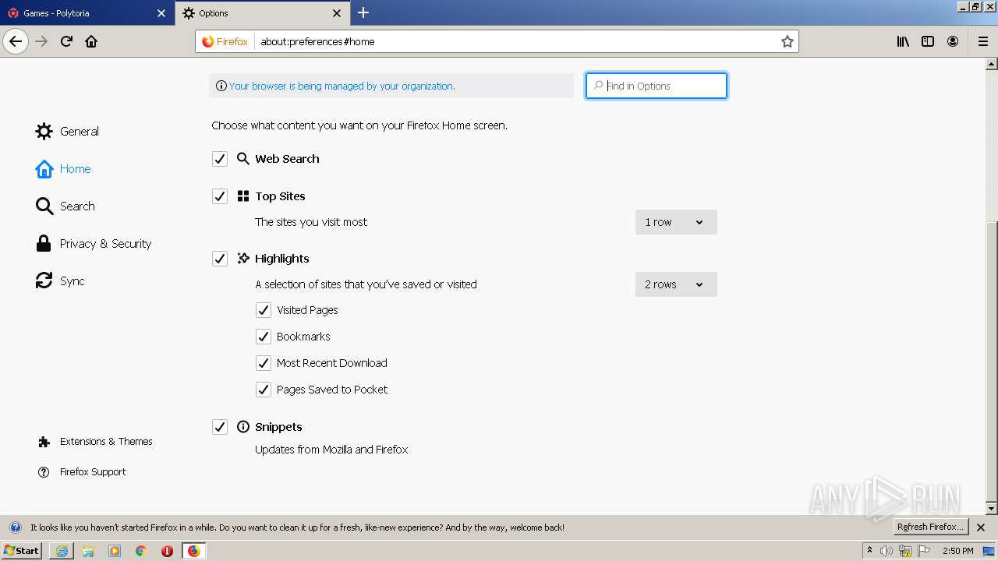Open the Library toolbar icon
Viewport: 998px width, 561px height.
click(903, 41)
